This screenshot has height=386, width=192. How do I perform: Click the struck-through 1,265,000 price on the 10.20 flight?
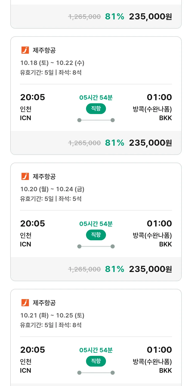[84, 269]
